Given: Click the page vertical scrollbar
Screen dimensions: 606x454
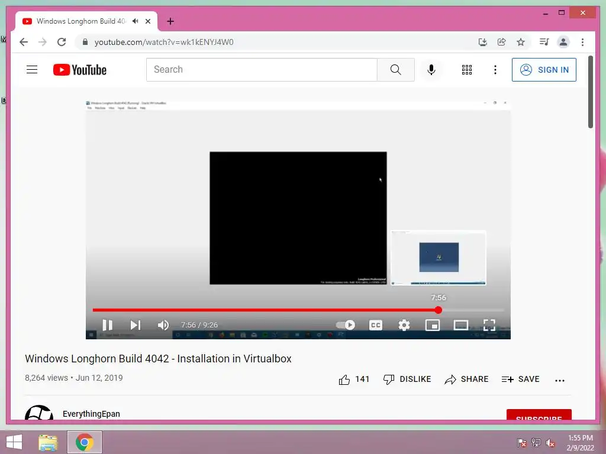Looking at the screenshot, I should pos(591,92).
